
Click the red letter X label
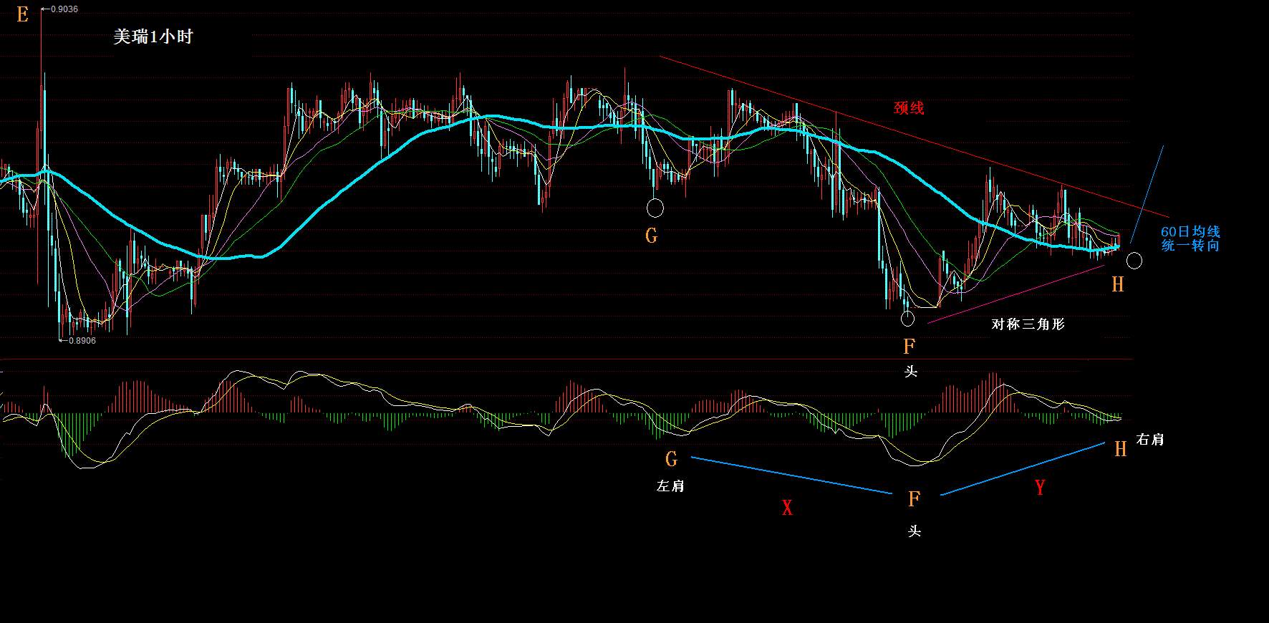pos(788,508)
